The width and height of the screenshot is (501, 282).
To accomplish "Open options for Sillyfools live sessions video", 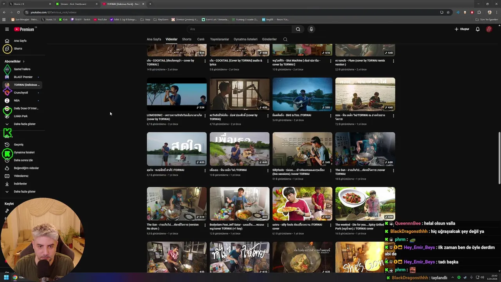I will click(x=330, y=170).
